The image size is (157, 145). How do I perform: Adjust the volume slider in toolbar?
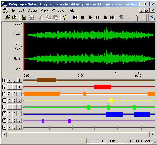coord(136,18)
